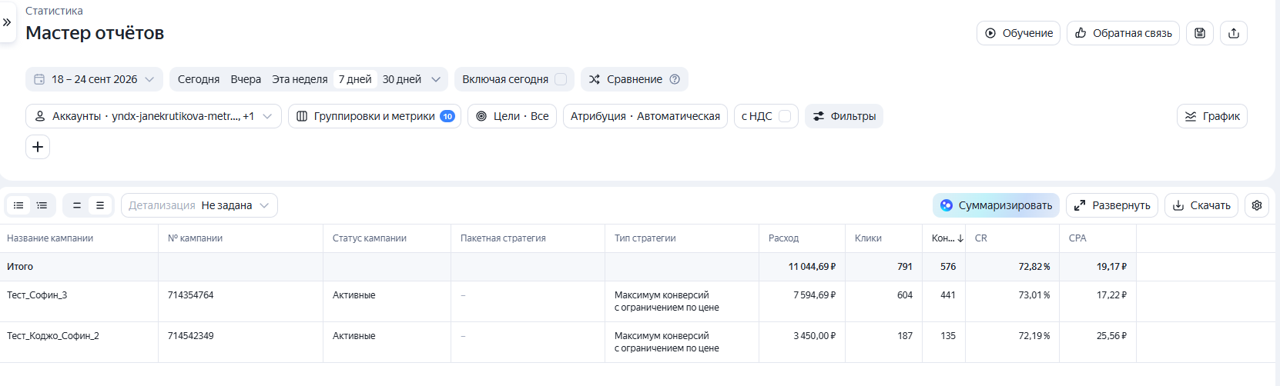Sort by Клики column header
The width and height of the screenshot is (1280, 386).
point(868,238)
